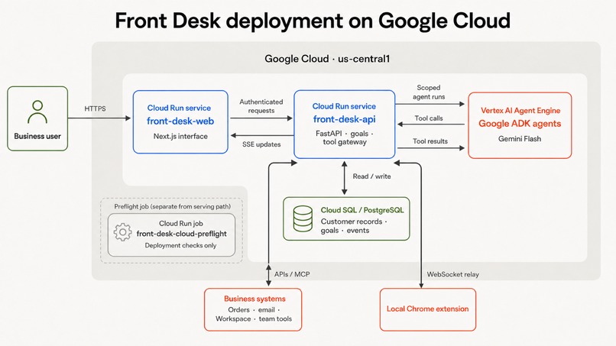616x346 pixels.
Task: Click the Cloud SQL database cylinder icon
Action: pyautogui.click(x=303, y=218)
